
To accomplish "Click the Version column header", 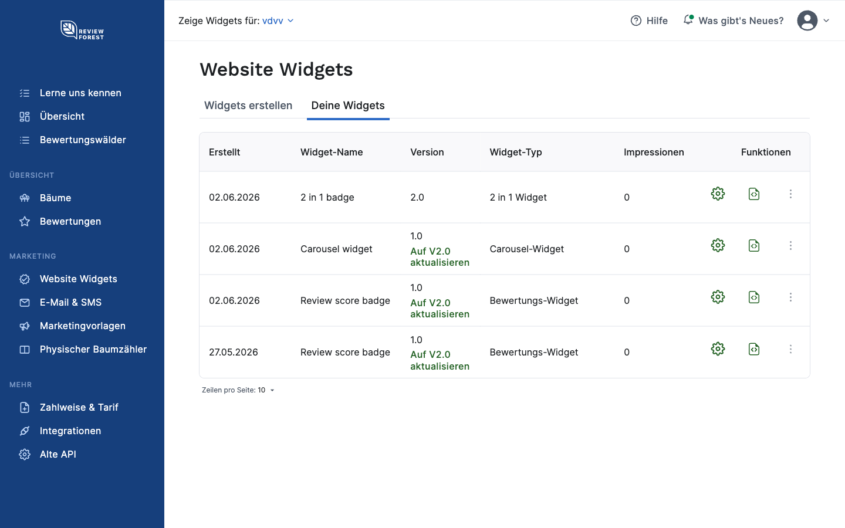I will [427, 153].
